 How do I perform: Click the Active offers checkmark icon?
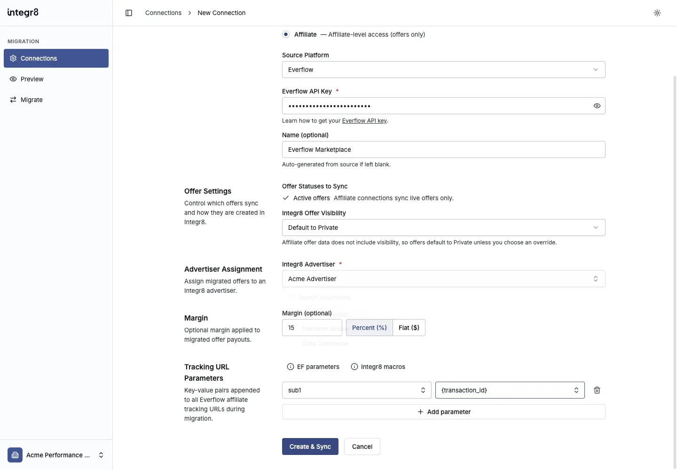[x=286, y=198]
